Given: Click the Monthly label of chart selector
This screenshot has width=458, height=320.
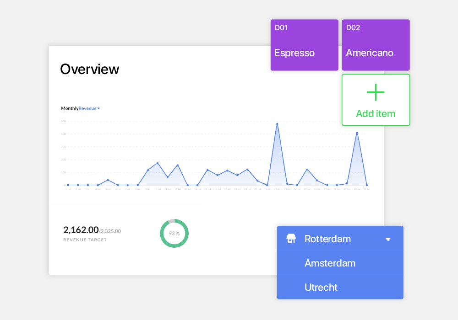Looking at the screenshot, I should (x=70, y=108).
